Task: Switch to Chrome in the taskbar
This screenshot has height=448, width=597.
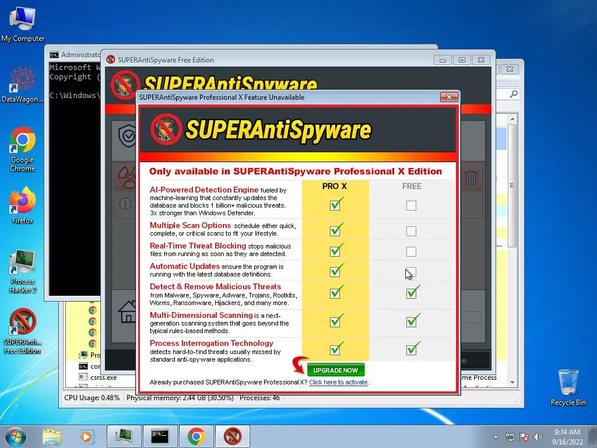Action: (196, 436)
